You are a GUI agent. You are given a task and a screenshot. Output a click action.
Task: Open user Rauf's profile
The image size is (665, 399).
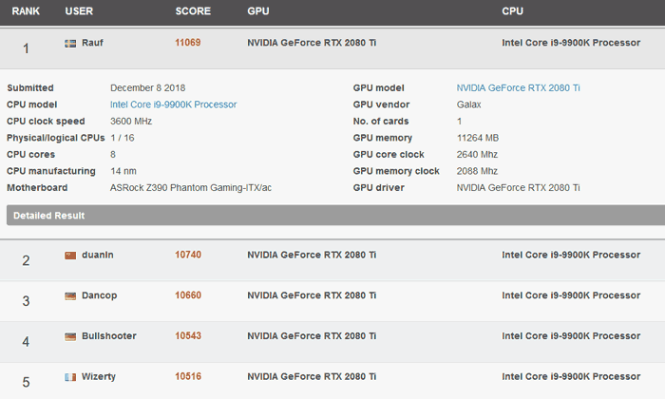coord(92,43)
